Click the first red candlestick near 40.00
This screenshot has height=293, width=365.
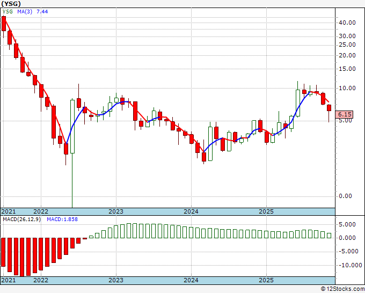click(4, 24)
